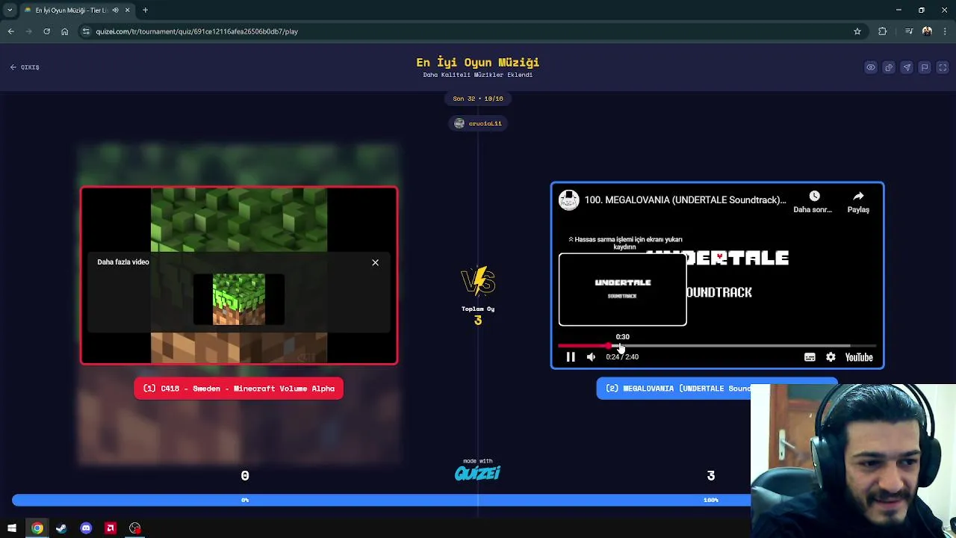Open OBS Studio from the taskbar

point(135,528)
